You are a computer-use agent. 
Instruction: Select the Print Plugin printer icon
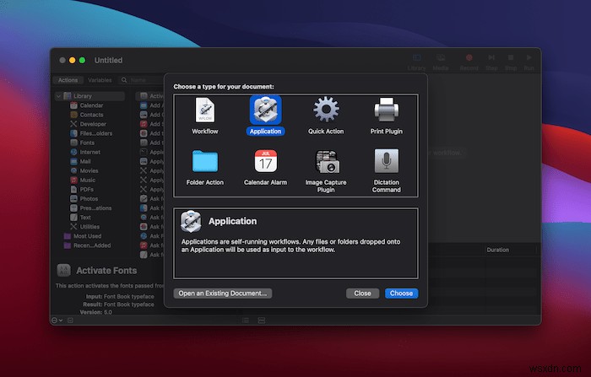[387, 110]
